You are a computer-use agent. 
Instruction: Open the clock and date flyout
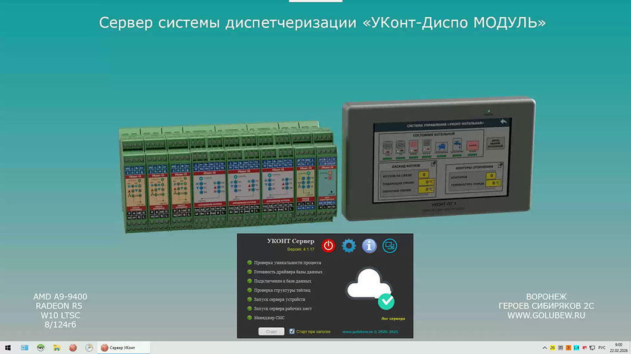point(618,347)
